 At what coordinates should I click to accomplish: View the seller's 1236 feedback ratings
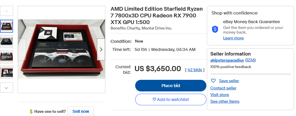point(250,60)
